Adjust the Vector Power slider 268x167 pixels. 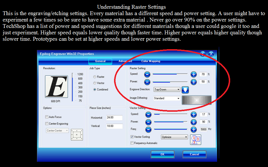coord(171,122)
